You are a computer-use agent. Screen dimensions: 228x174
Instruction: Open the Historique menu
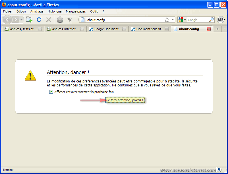point(55,11)
